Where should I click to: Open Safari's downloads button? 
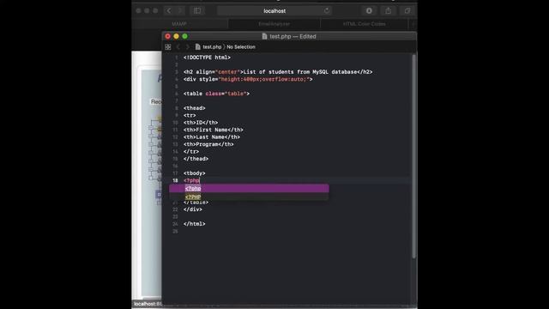[x=369, y=11]
